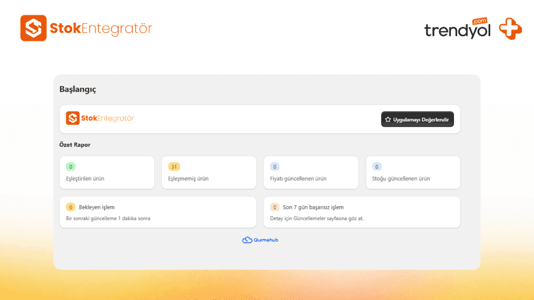Click the 0 badge beside Son 7 gün
The height and width of the screenshot is (300, 534).
(x=275, y=207)
